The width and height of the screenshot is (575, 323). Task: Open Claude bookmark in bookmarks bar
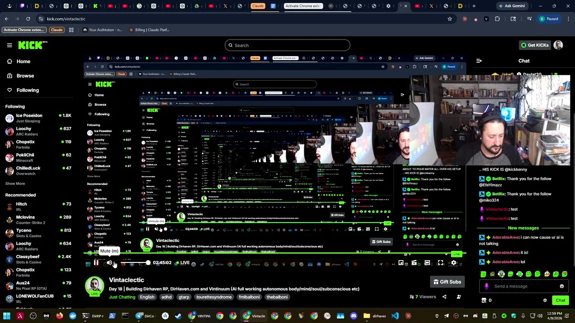pyautogui.click(x=57, y=30)
